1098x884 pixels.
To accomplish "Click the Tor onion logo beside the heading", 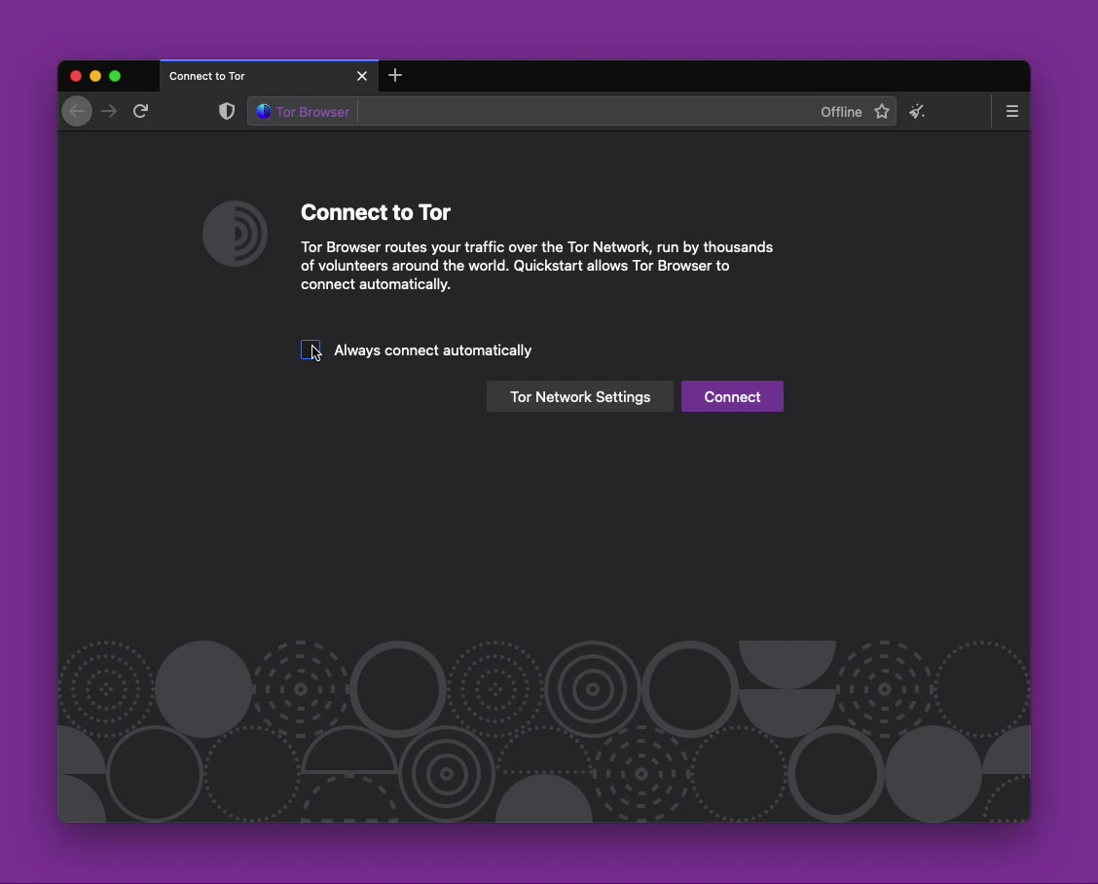I will tap(235, 234).
